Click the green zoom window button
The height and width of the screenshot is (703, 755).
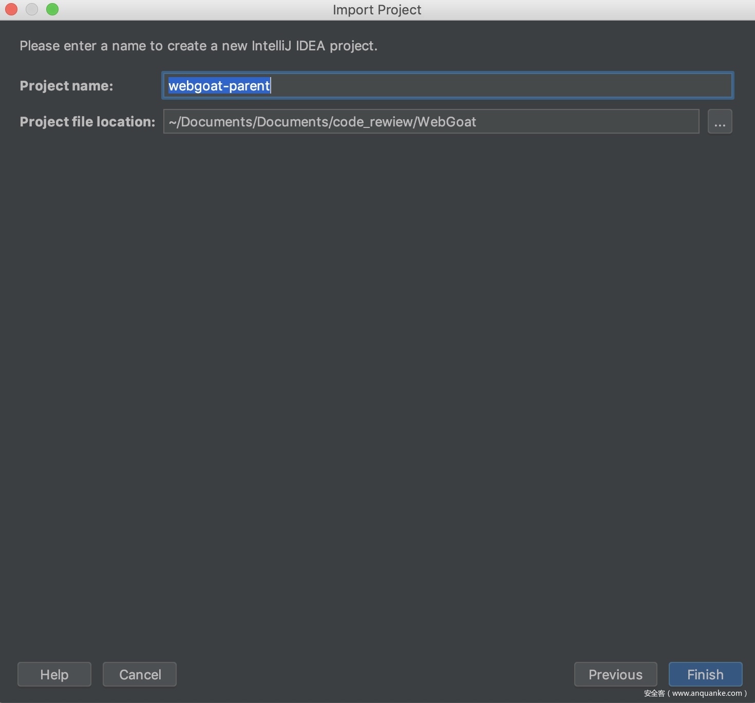pyautogui.click(x=52, y=9)
